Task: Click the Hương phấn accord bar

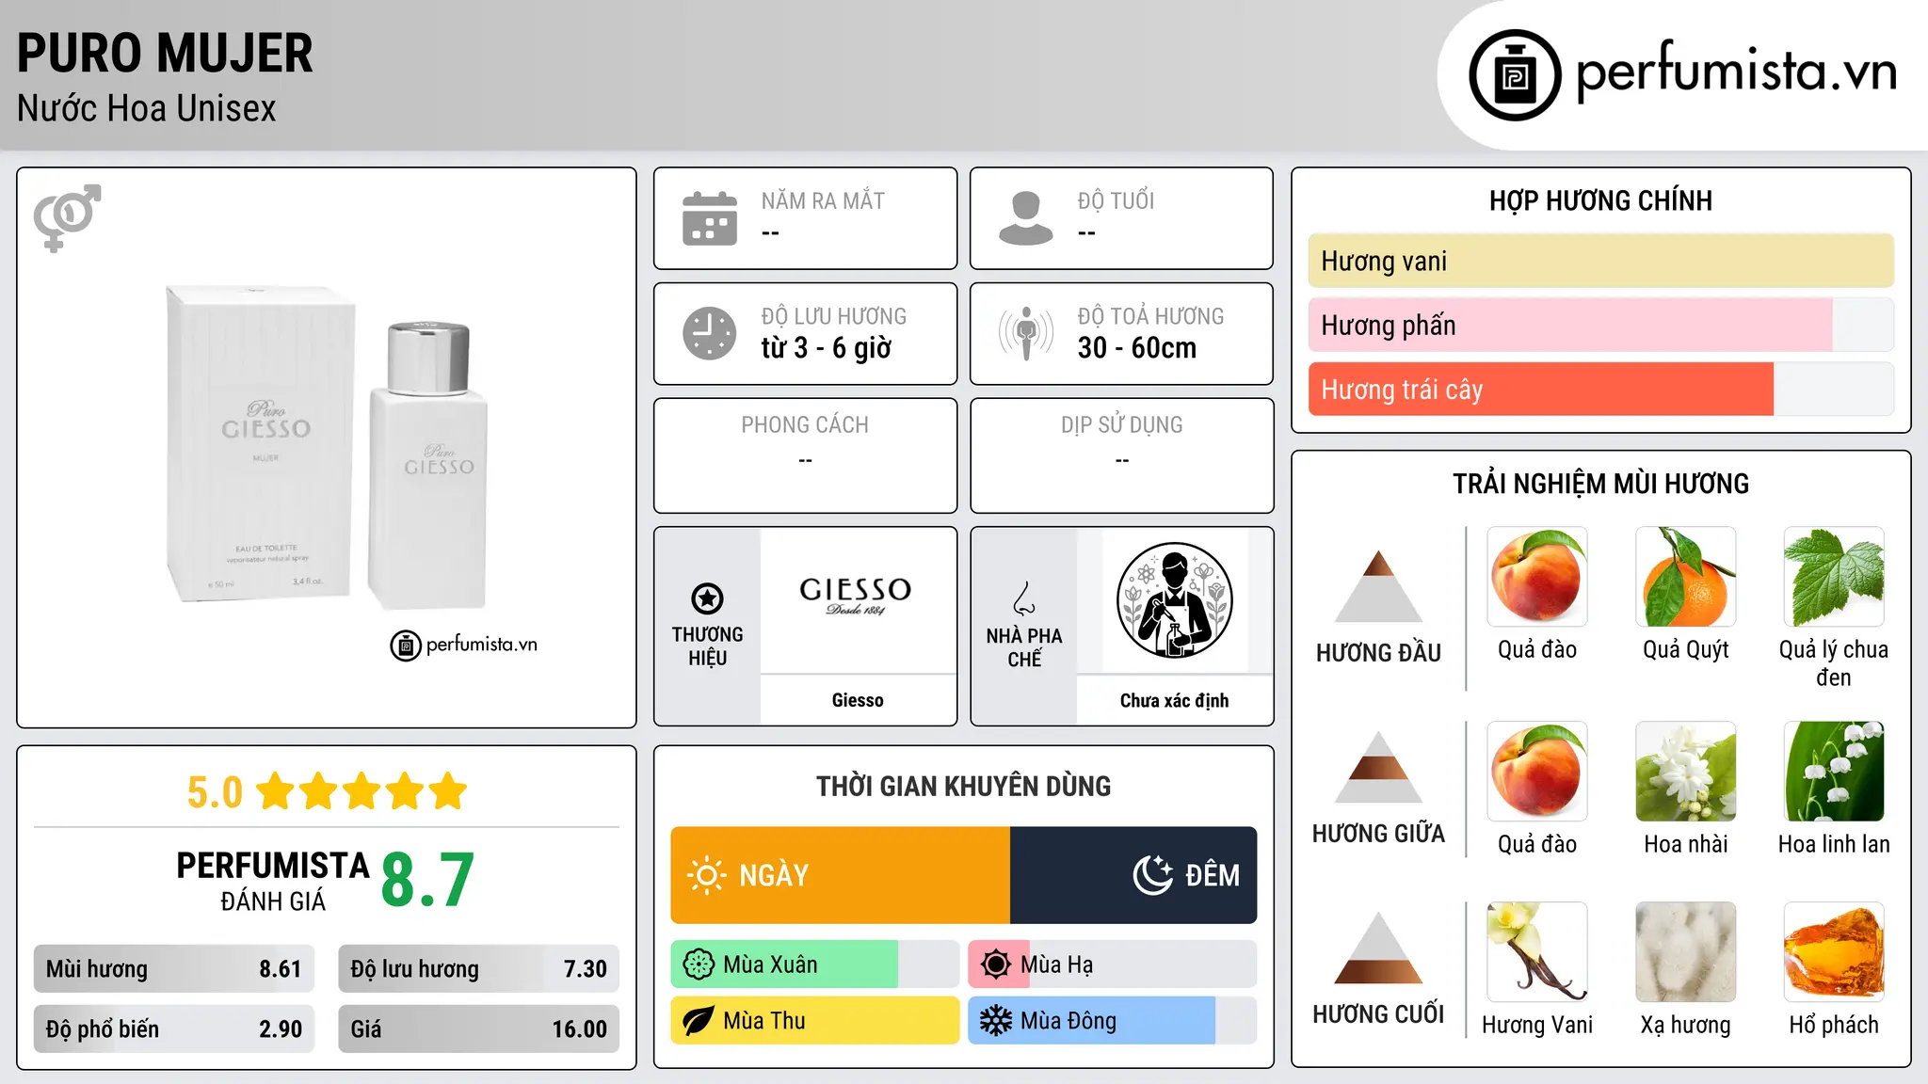Action: point(1601,325)
